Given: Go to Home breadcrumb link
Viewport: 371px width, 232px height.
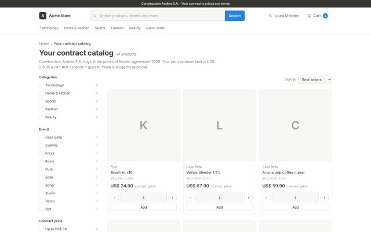Looking at the screenshot, I should (44, 43).
